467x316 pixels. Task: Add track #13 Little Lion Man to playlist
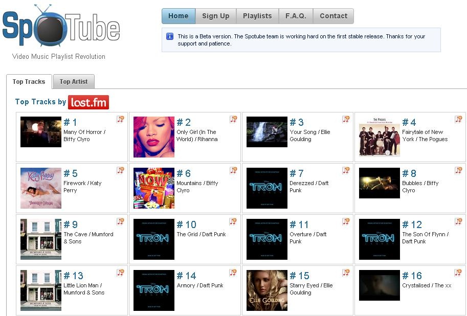[x=120, y=273]
